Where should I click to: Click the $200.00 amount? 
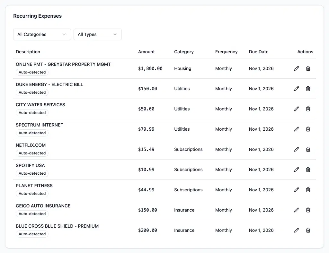(x=147, y=230)
